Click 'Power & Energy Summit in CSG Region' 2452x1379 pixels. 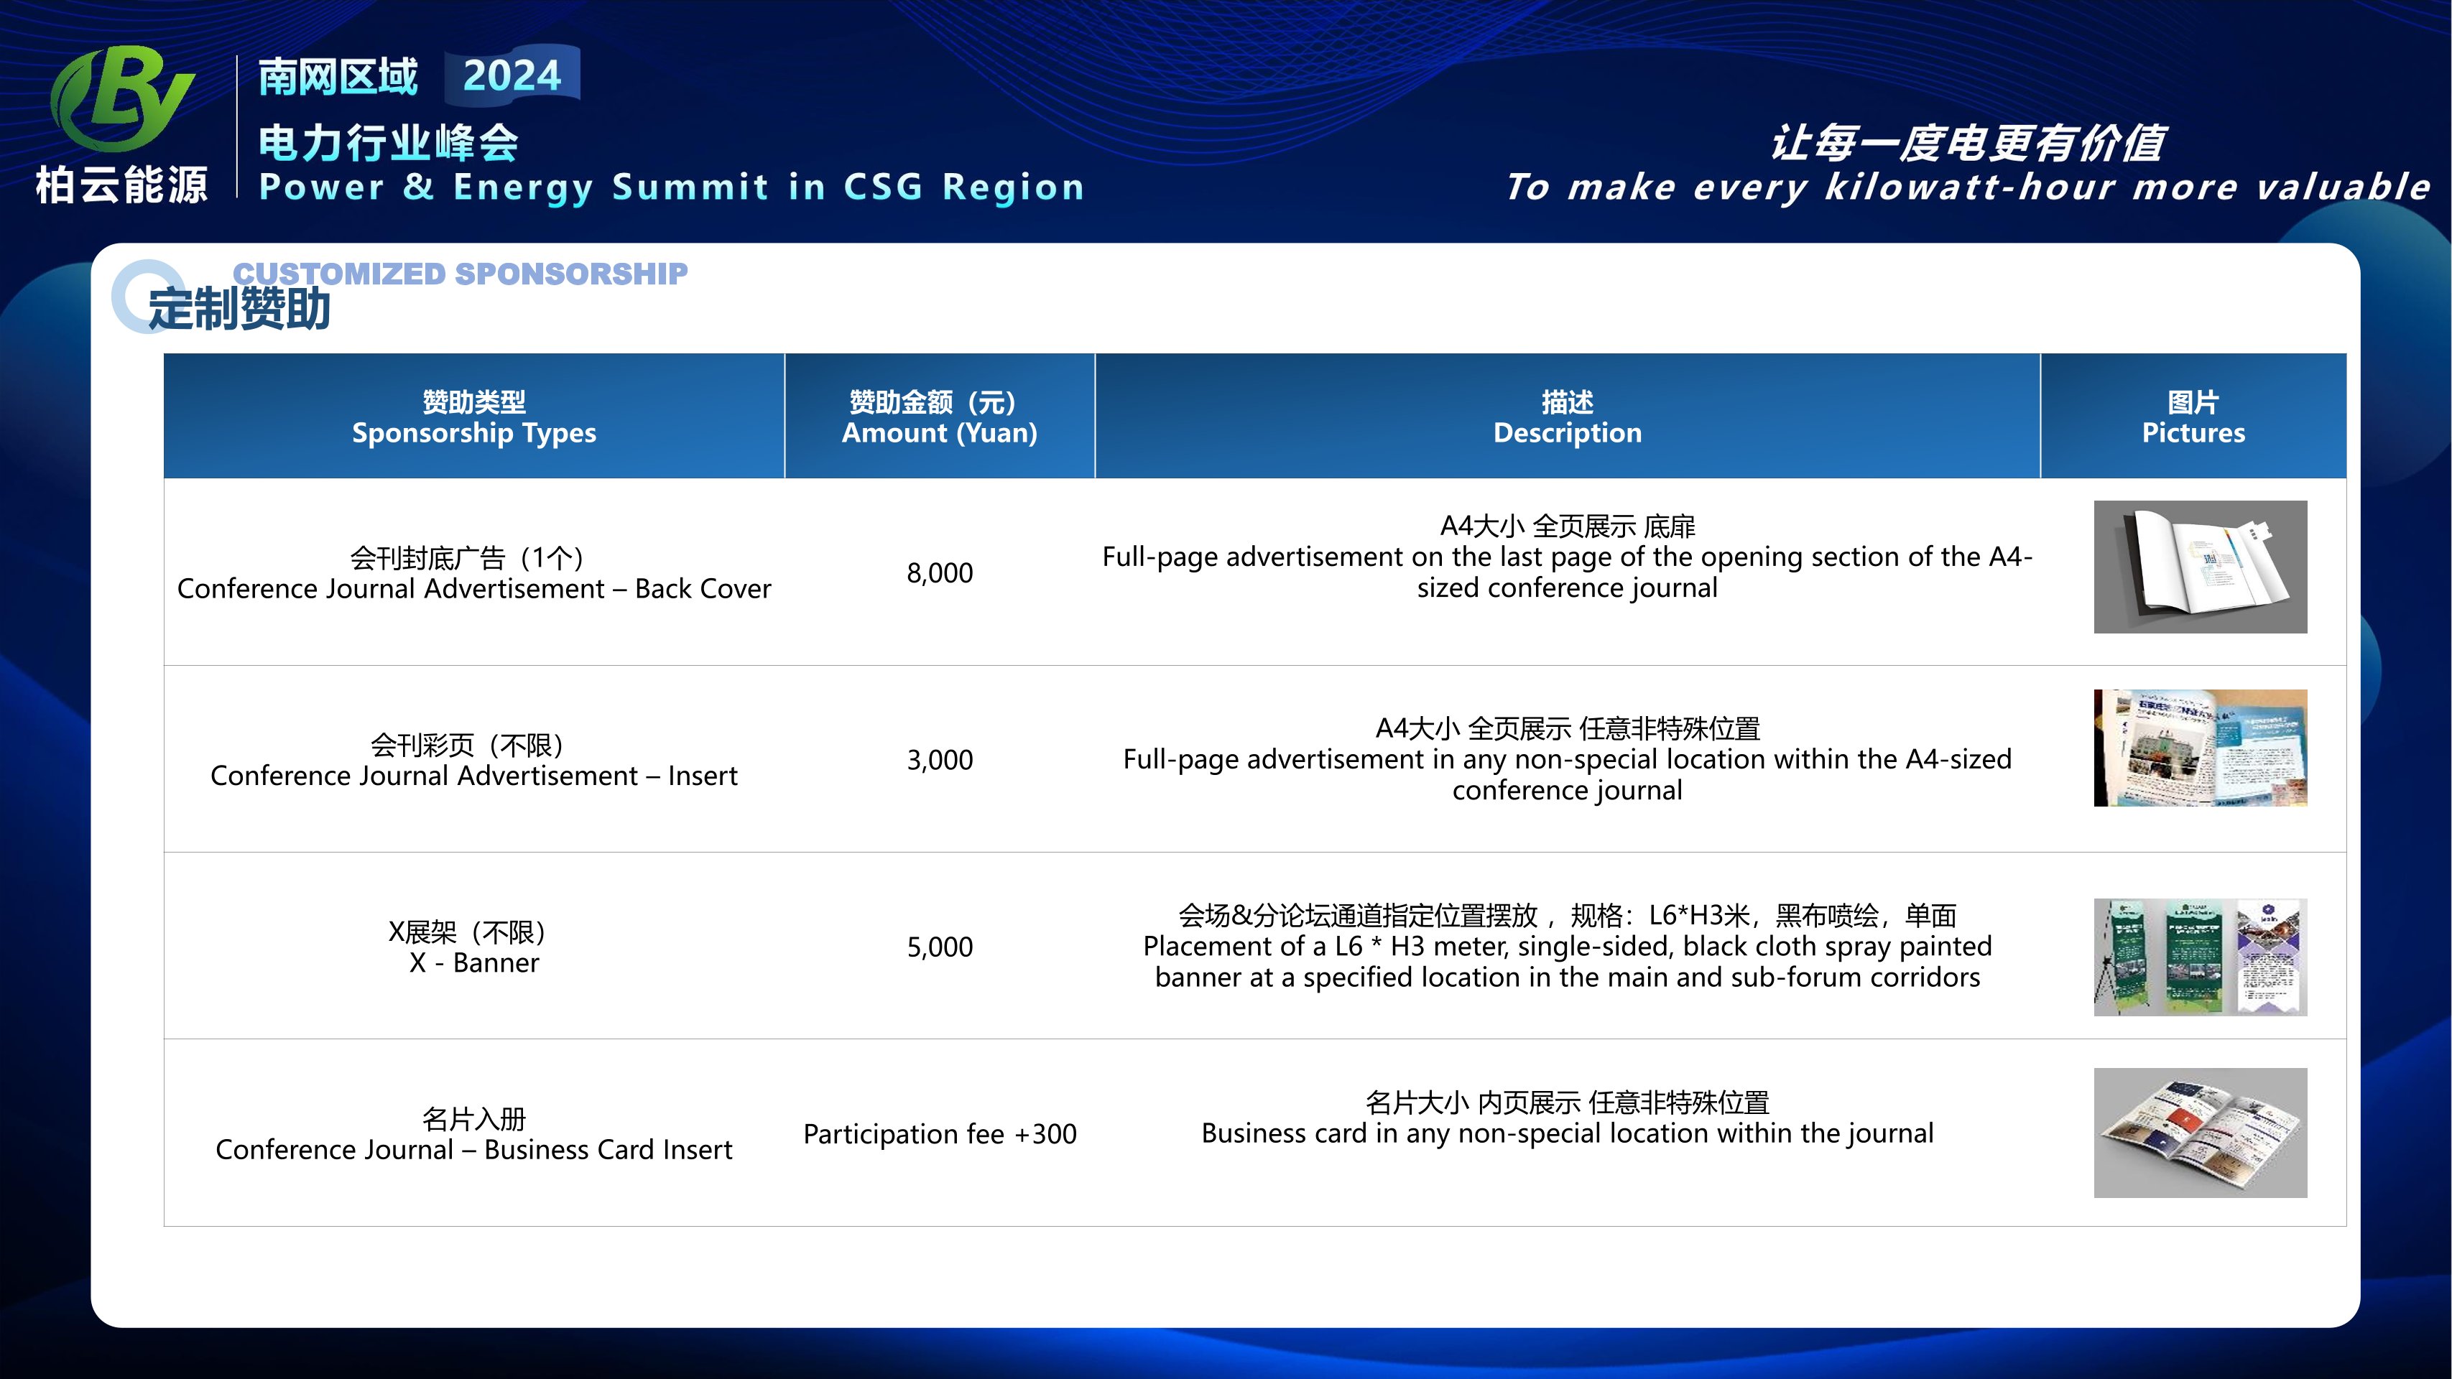coord(672,187)
